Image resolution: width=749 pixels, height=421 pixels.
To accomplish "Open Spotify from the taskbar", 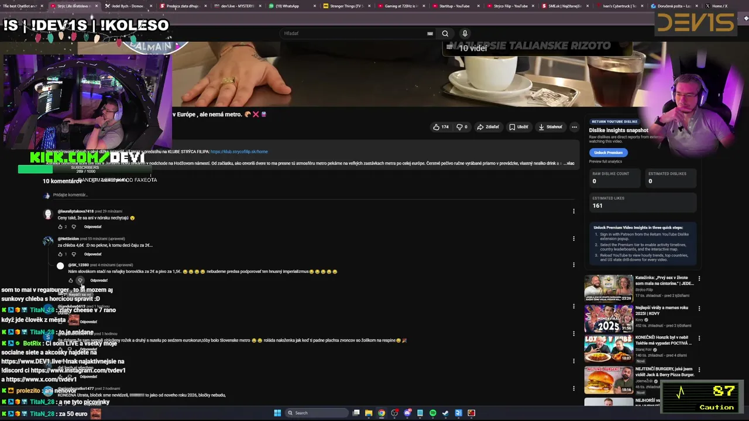I will pyautogui.click(x=433, y=413).
